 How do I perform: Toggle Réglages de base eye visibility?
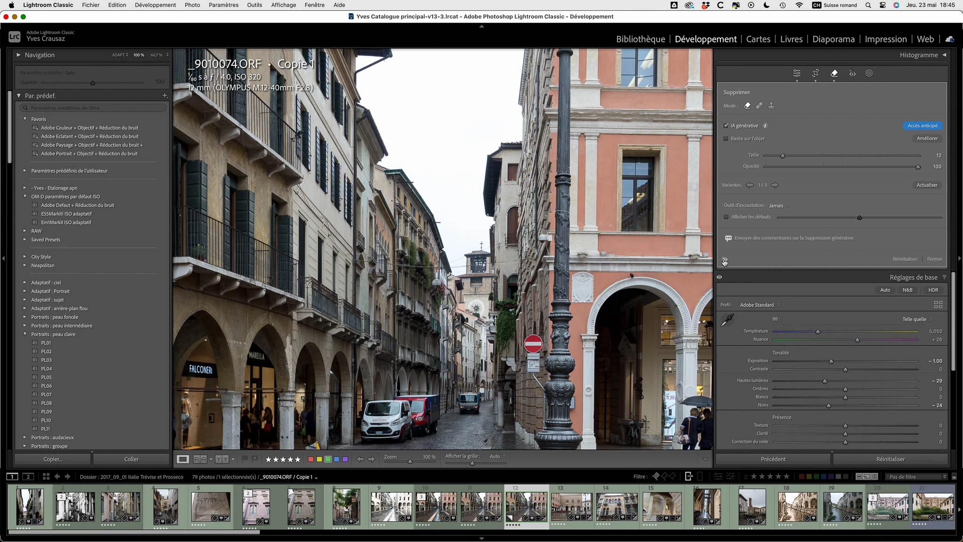click(719, 277)
